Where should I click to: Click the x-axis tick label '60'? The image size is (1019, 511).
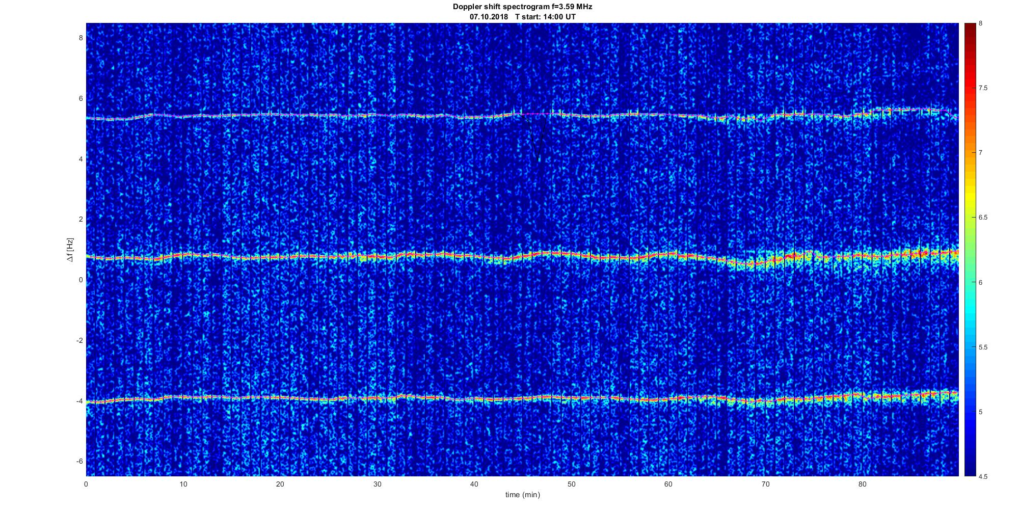(668, 484)
